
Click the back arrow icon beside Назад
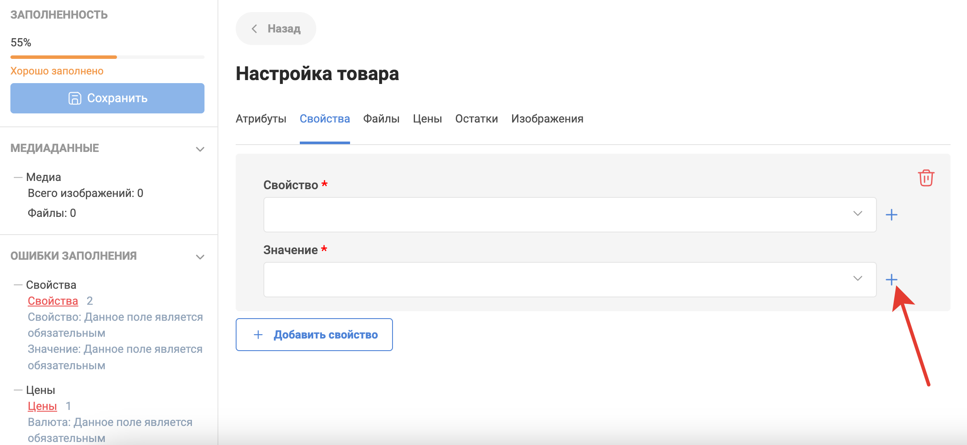(x=254, y=29)
